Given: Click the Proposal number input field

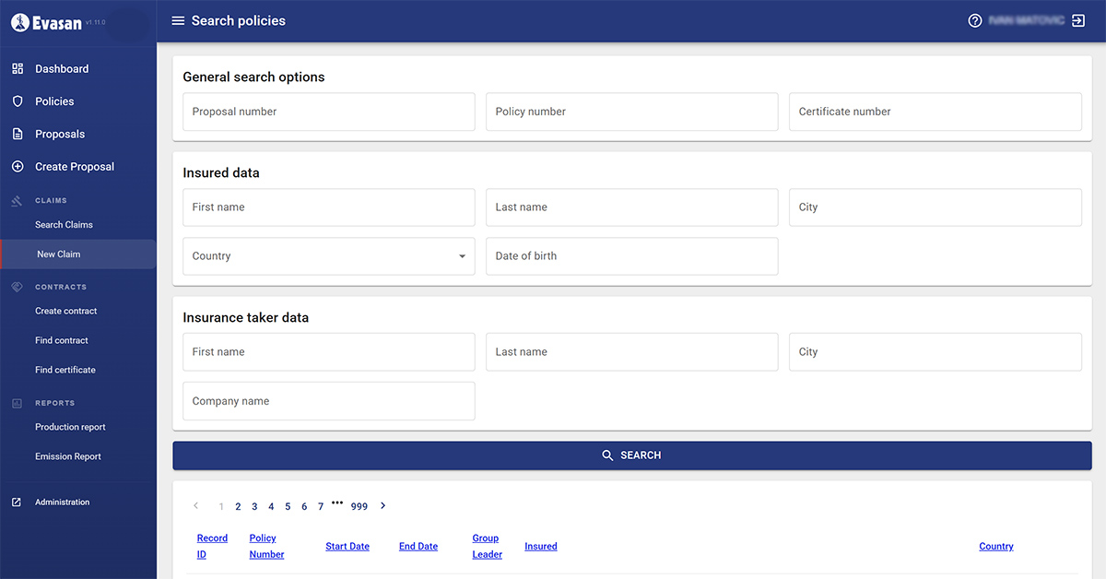Looking at the screenshot, I should (328, 111).
